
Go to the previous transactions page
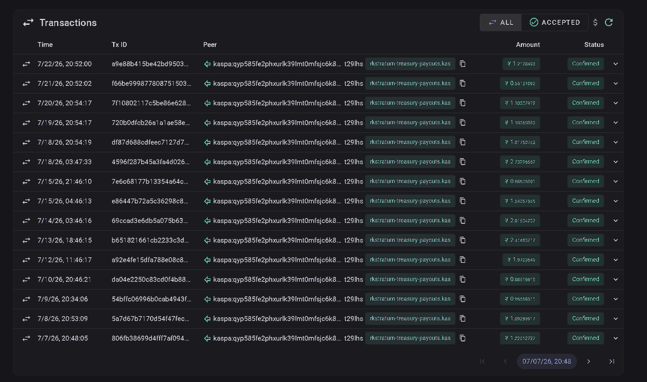pyautogui.click(x=505, y=361)
